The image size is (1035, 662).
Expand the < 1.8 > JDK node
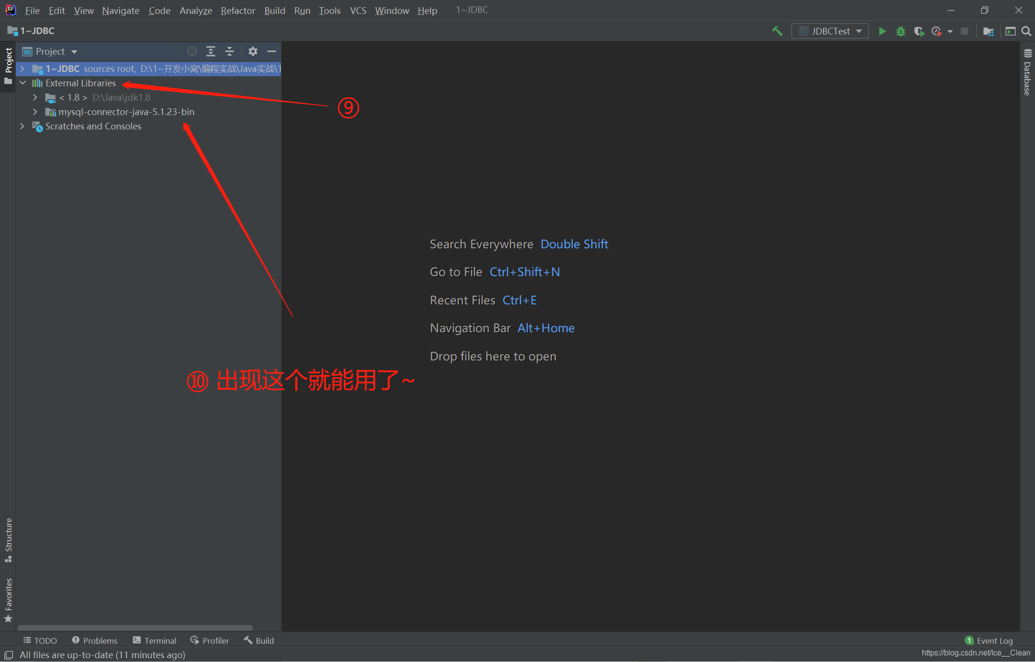pyautogui.click(x=35, y=97)
